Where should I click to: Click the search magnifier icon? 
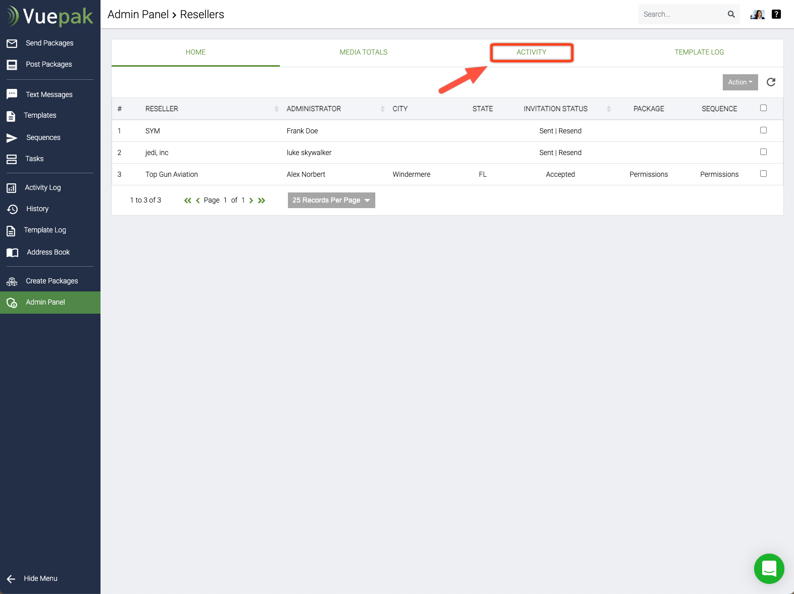731,14
